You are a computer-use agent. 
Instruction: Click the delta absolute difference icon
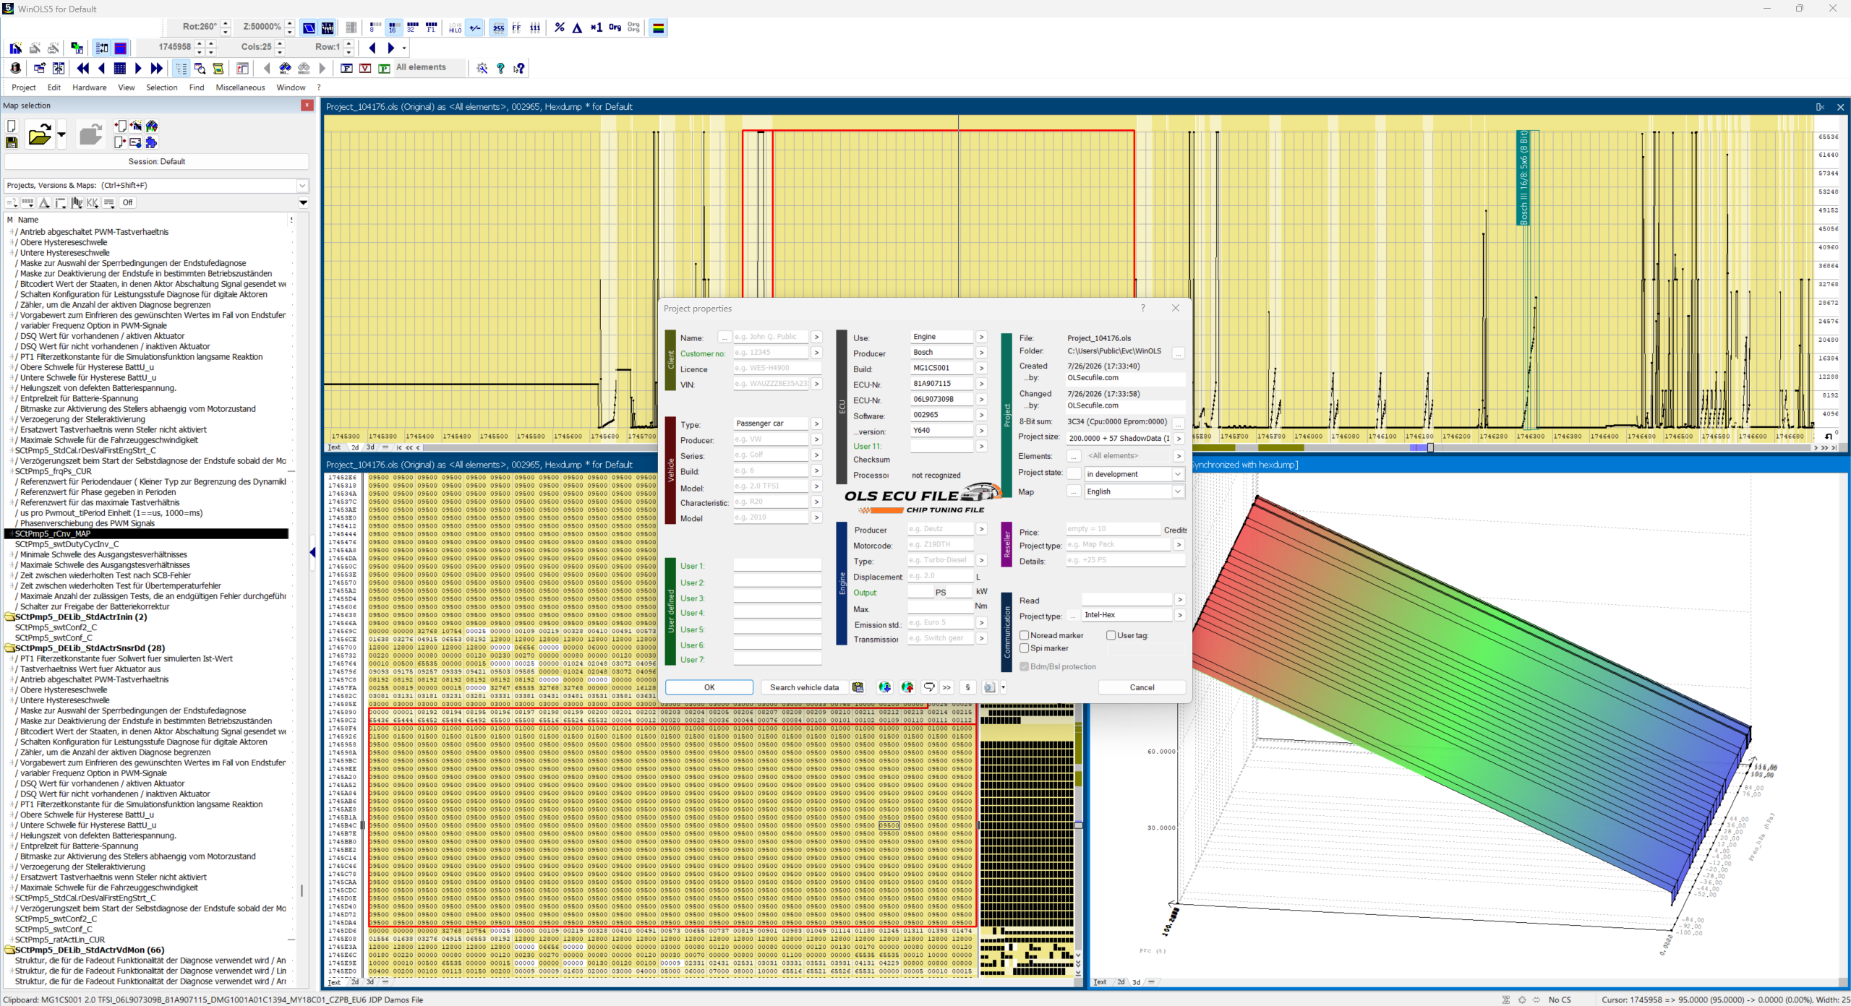tap(577, 27)
